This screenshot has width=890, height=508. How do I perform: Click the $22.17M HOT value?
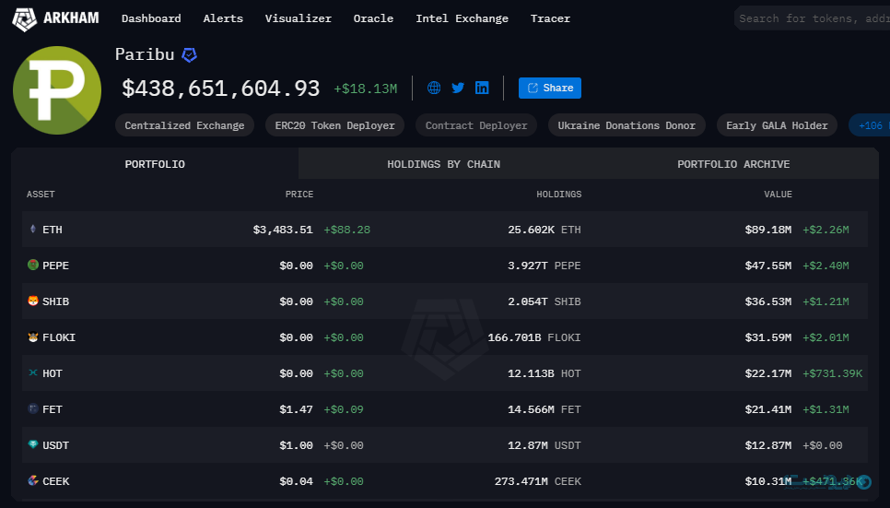(x=768, y=373)
